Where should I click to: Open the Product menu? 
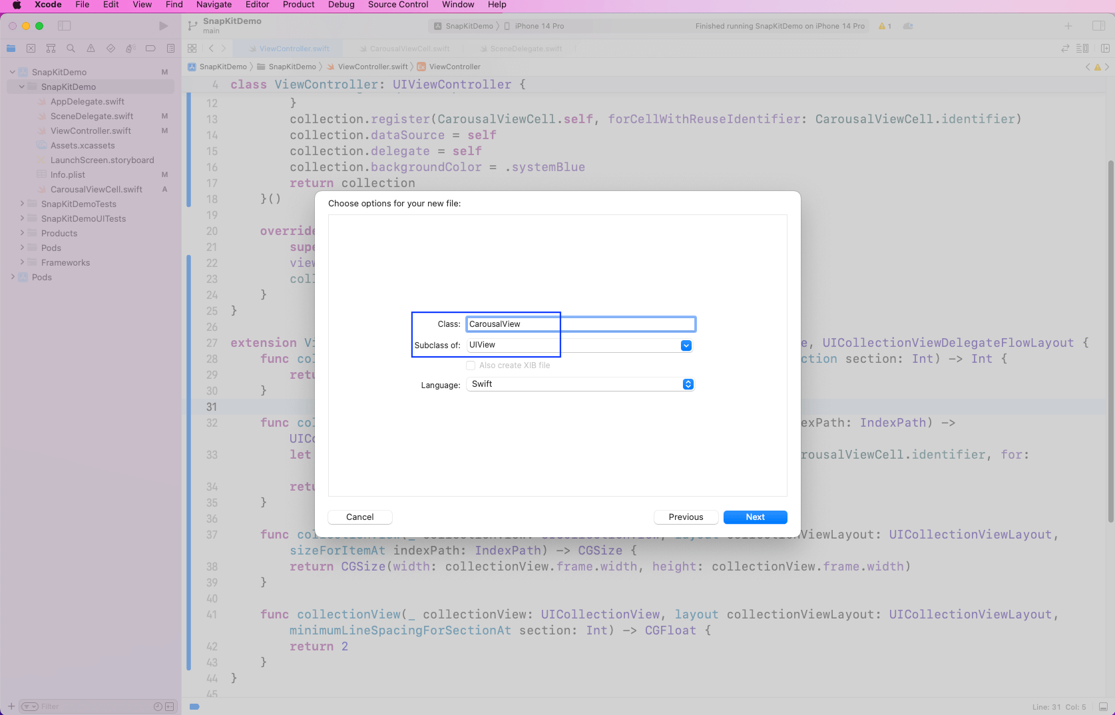(298, 5)
